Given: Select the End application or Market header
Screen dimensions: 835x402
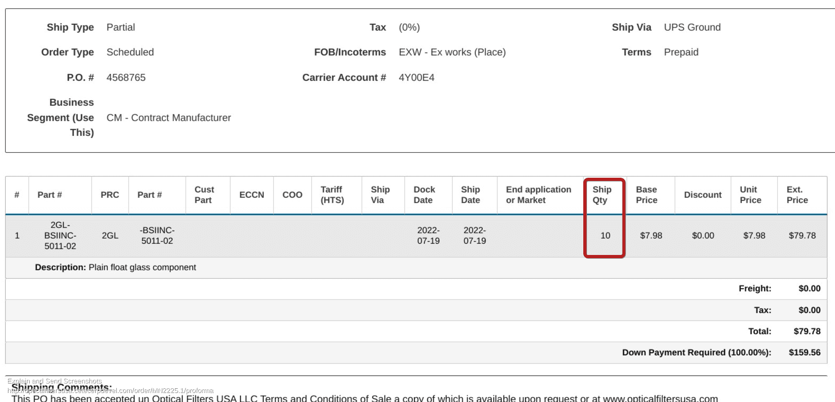Looking at the screenshot, I should pos(538,195).
